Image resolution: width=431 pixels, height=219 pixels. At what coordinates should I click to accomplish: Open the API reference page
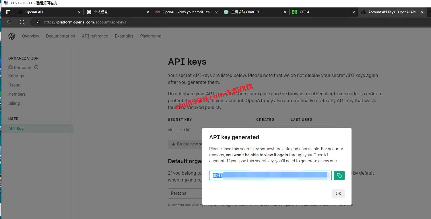(x=95, y=36)
